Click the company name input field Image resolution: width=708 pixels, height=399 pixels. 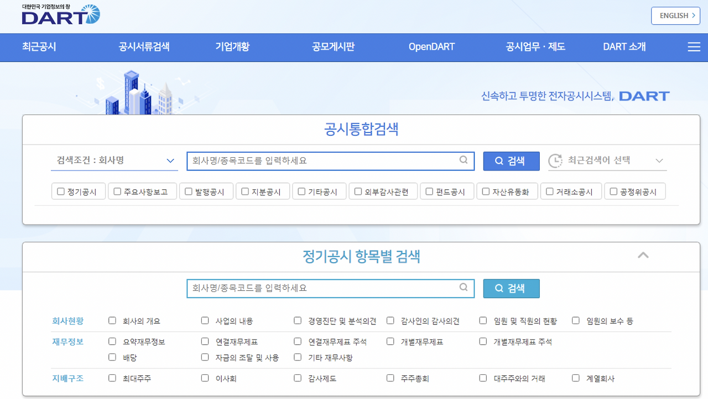[321, 161]
